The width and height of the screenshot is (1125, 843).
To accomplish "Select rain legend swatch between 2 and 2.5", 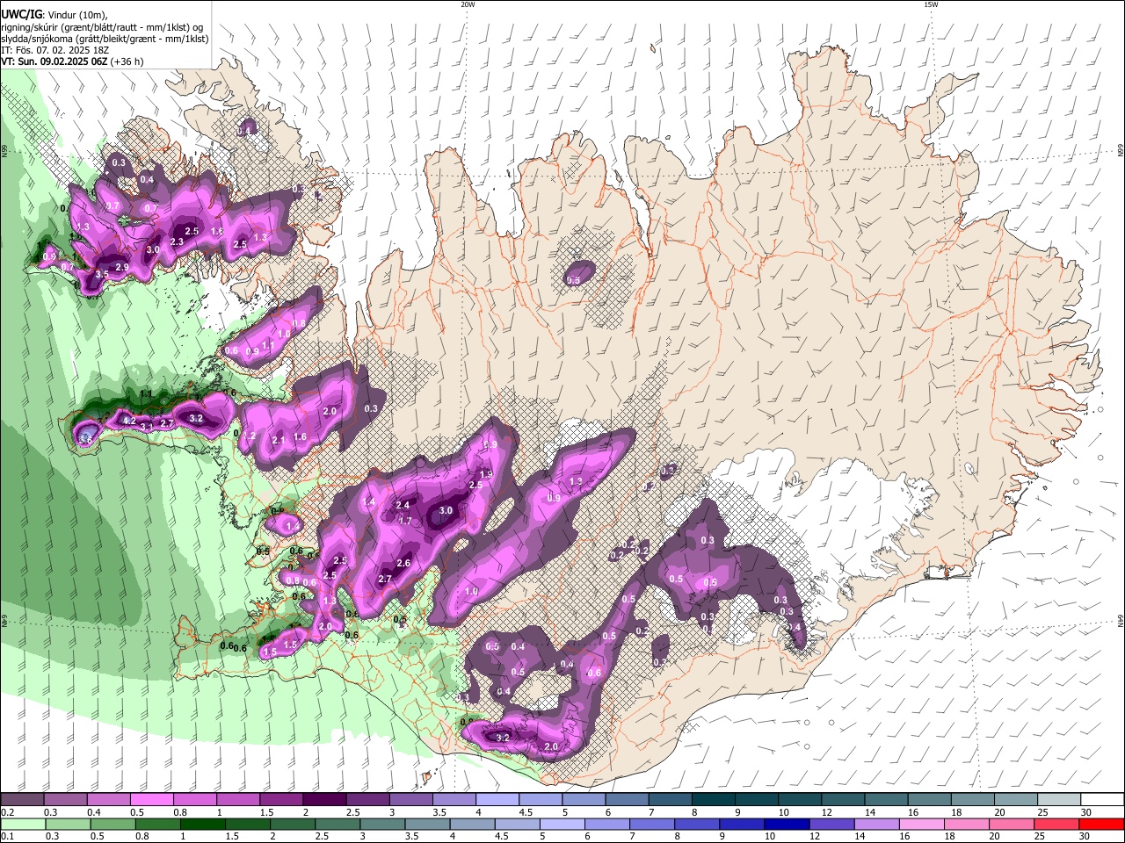I will click(x=294, y=824).
